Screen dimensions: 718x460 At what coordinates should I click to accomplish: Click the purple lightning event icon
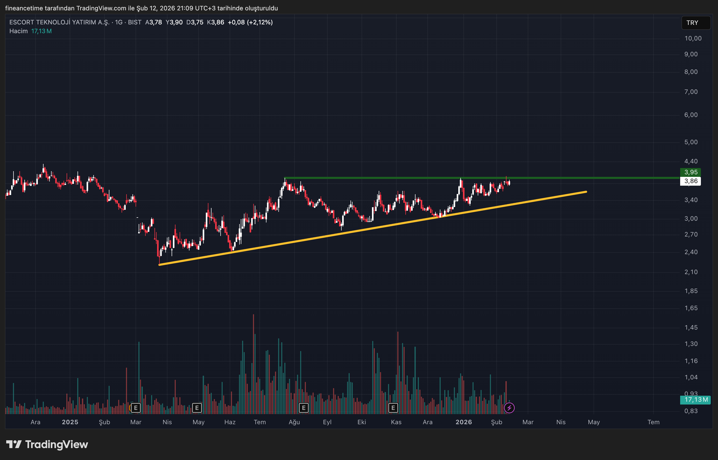coord(509,408)
